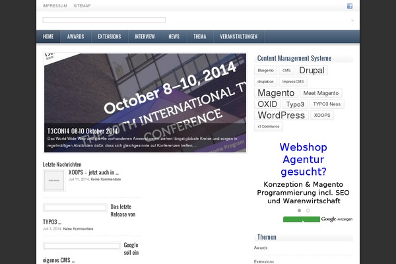Viewport: 396px width, 264px height.
Task: Open Keine Kommentare under XOOPS article
Action: [x=106, y=180]
